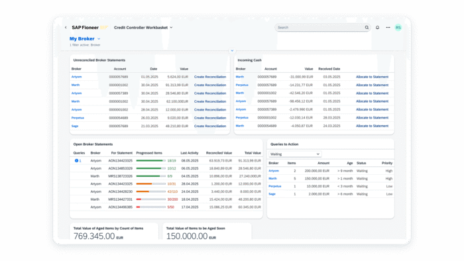
Task: Click the Priority column header
Action: point(386,163)
